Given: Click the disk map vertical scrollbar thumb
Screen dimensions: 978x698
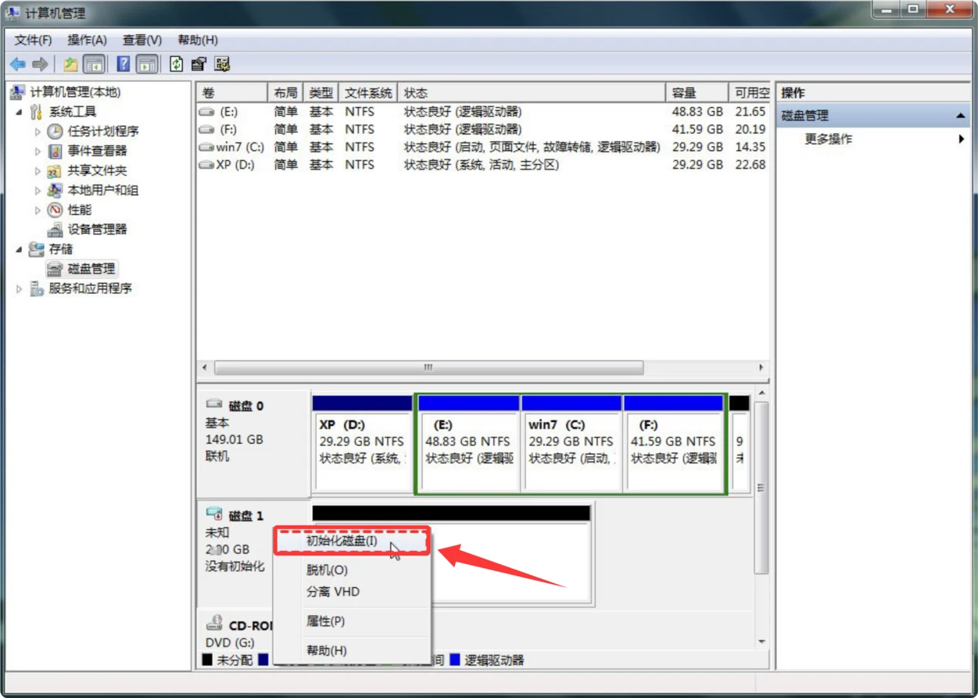Looking at the screenshot, I should point(761,488).
